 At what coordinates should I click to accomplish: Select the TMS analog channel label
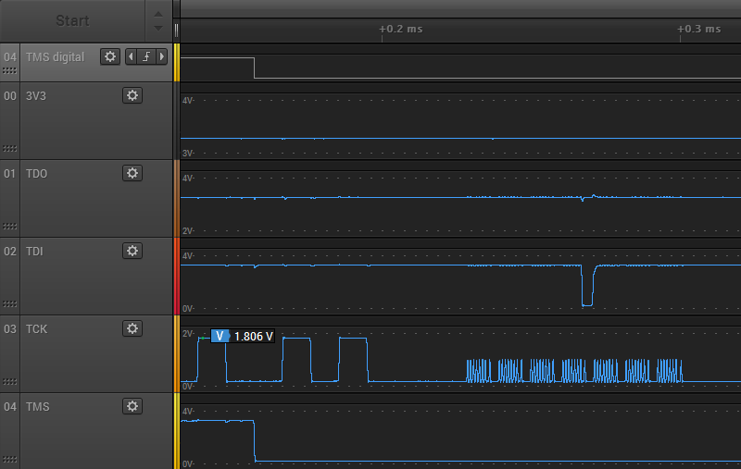point(37,407)
